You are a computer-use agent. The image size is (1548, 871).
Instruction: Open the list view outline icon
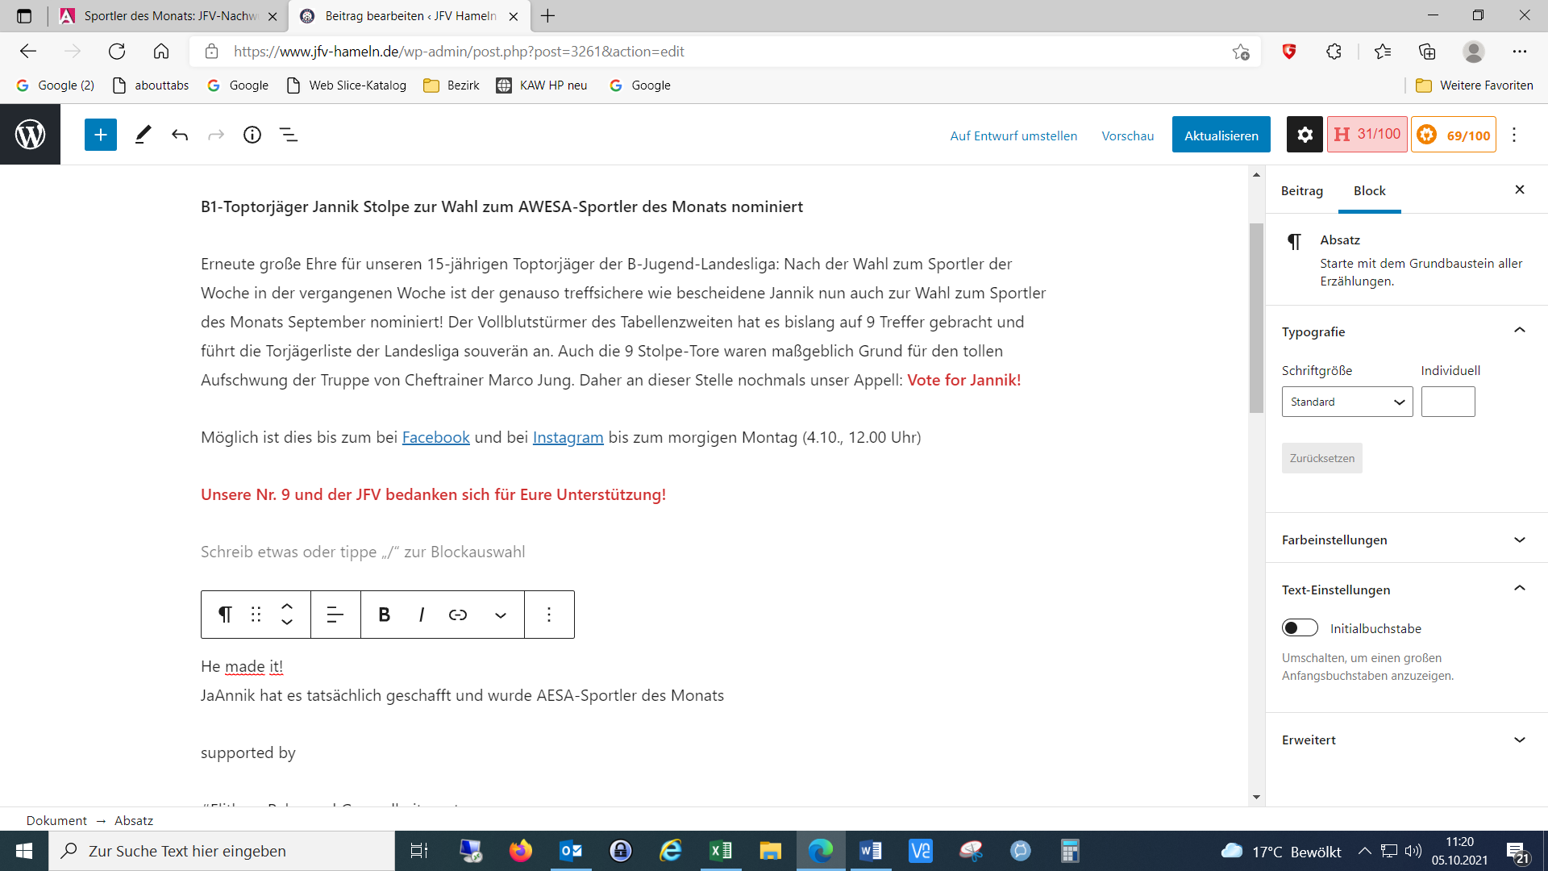click(289, 135)
